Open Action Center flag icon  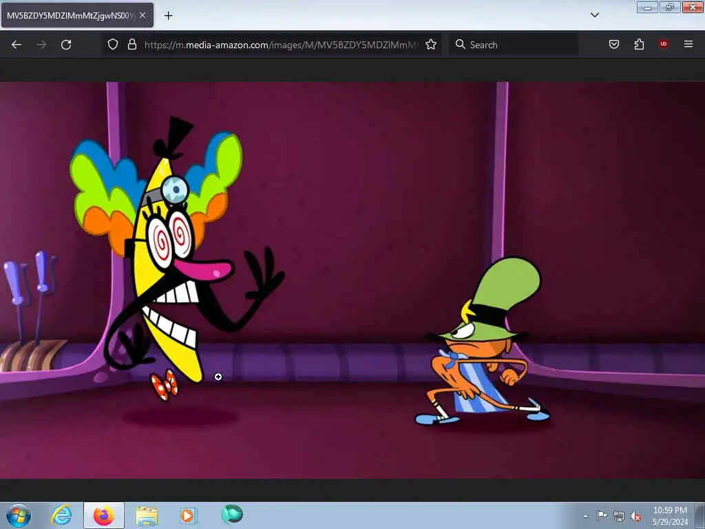(x=602, y=516)
